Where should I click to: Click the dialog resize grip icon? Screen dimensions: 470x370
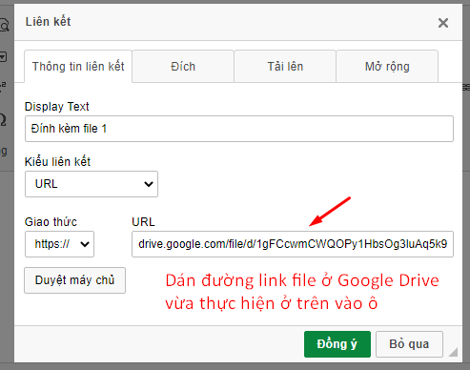pyautogui.click(x=454, y=352)
